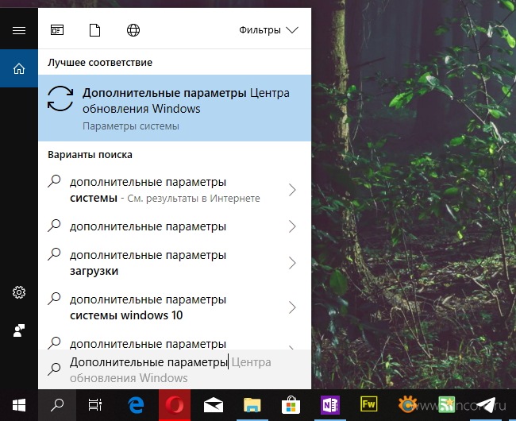Click the Варианты поиска heading
This screenshot has width=516, height=421.
click(90, 155)
